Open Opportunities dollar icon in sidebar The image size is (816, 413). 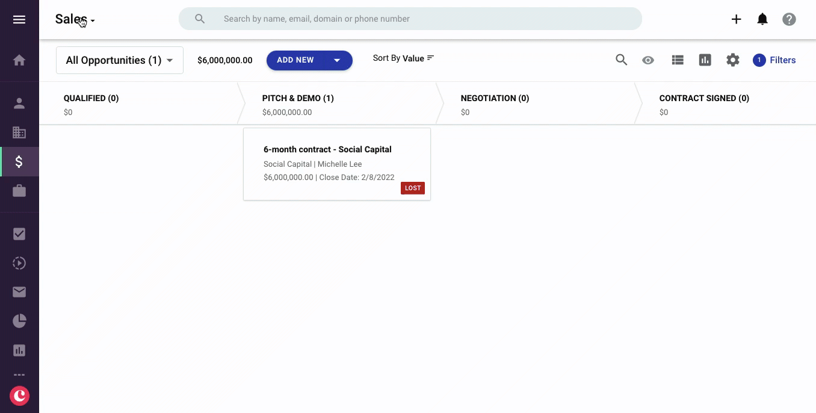click(19, 161)
